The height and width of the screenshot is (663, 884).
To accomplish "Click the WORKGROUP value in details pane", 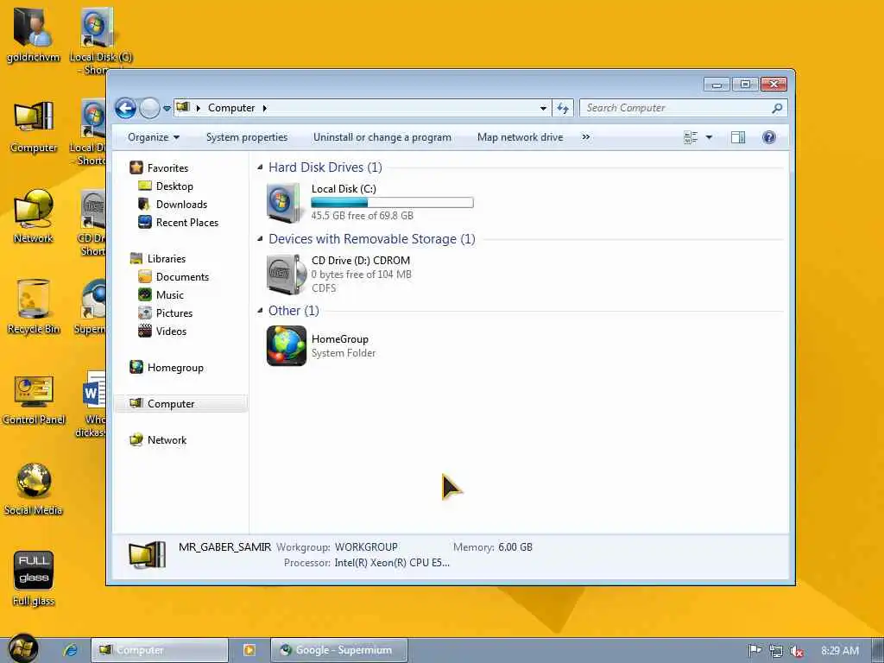I will click(x=366, y=546).
